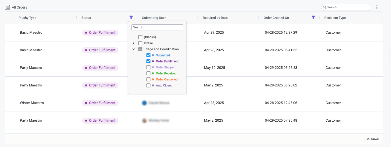391x147 pixels.
Task: Click the Winter Maestro row user avatar
Action: click(x=144, y=103)
